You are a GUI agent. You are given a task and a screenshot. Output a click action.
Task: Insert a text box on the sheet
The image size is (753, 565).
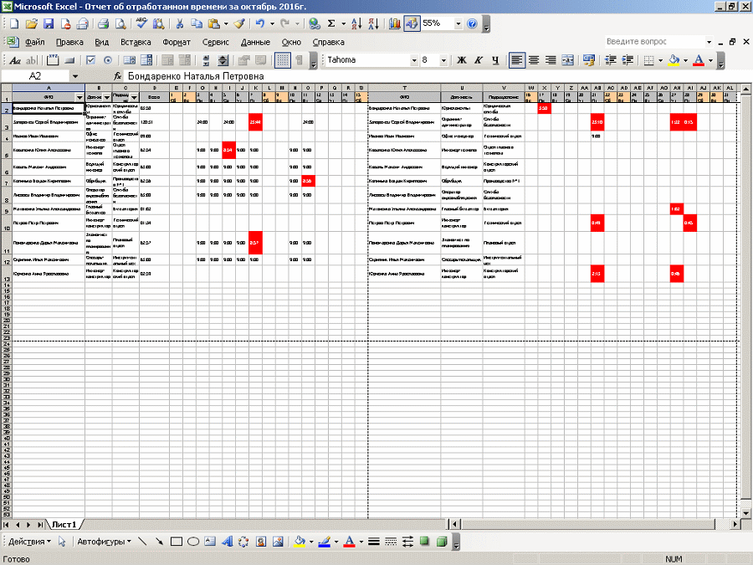click(x=210, y=542)
